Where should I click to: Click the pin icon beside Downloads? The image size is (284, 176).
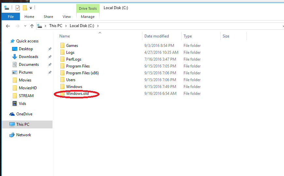[x=50, y=57]
